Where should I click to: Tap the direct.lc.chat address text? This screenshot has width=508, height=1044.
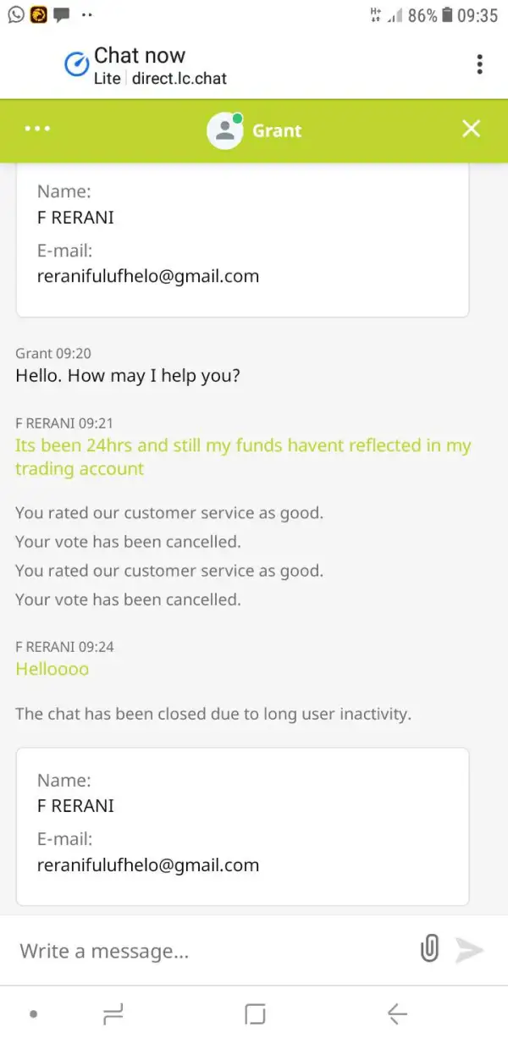coord(179,78)
